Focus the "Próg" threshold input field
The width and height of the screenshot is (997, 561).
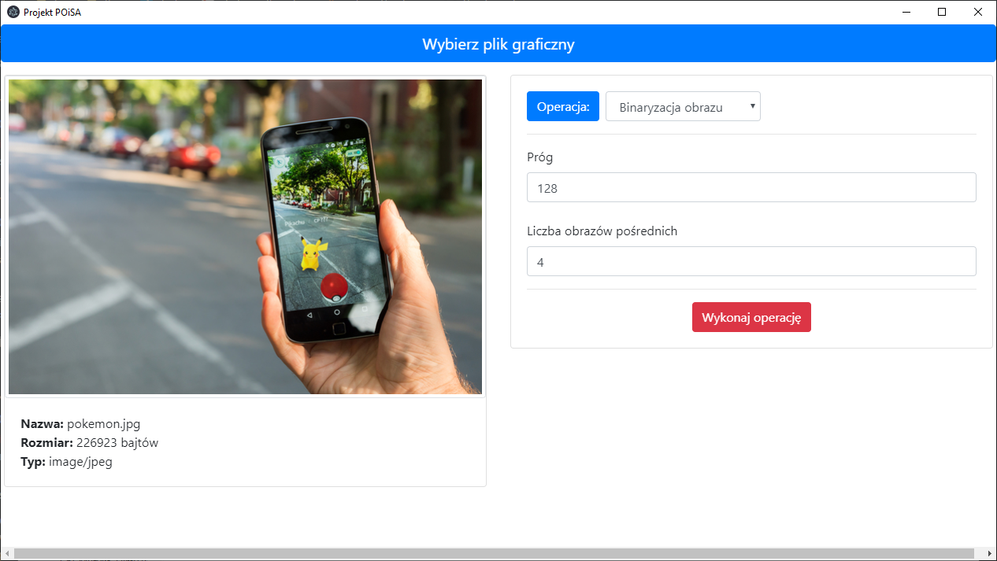[x=751, y=187]
